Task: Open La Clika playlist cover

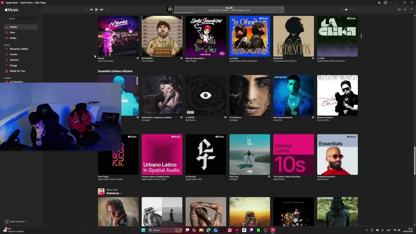Action: [337, 36]
